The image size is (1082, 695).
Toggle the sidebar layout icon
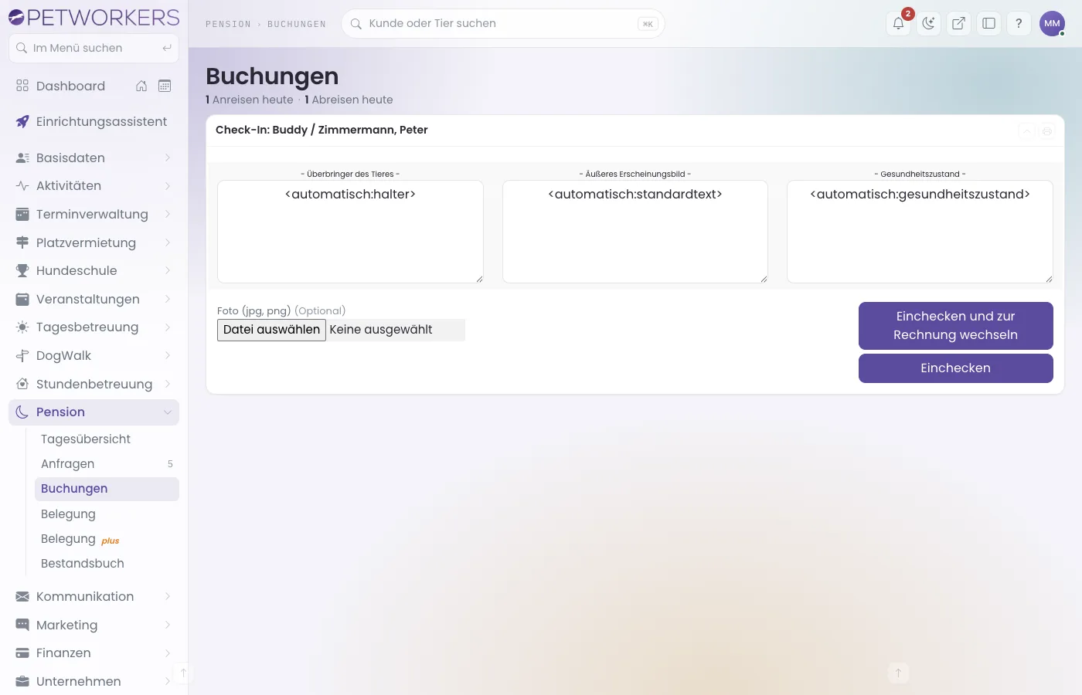988,23
